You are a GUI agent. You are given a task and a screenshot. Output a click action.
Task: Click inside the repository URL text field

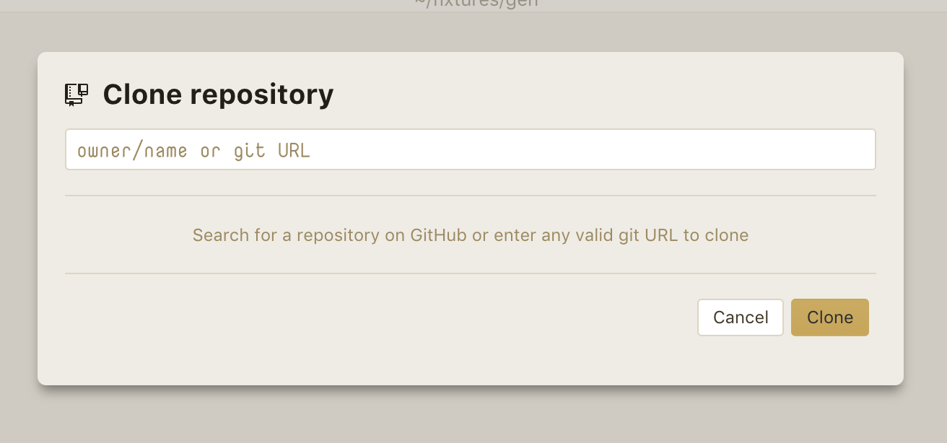pyautogui.click(x=470, y=149)
